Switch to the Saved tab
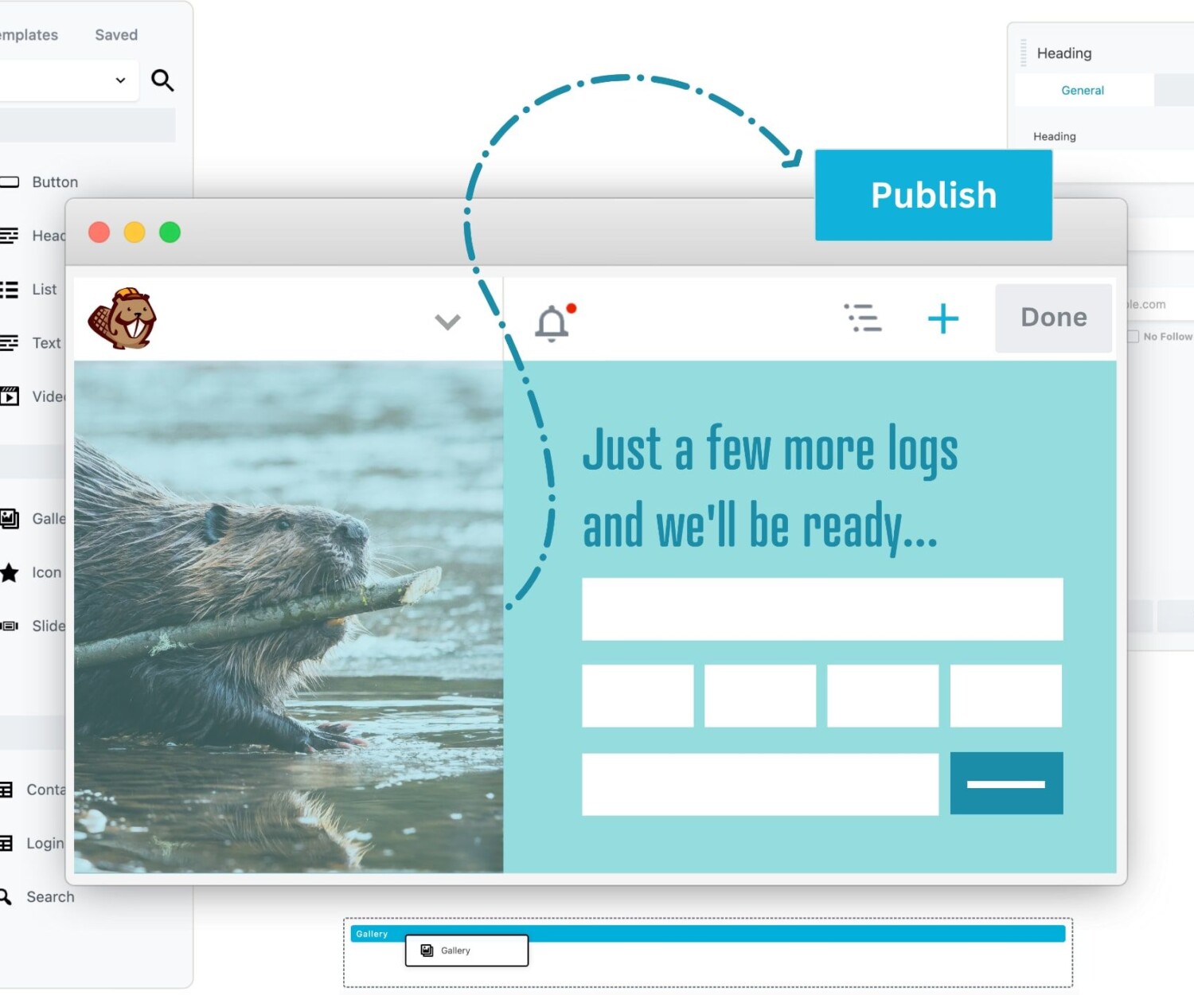 (116, 35)
